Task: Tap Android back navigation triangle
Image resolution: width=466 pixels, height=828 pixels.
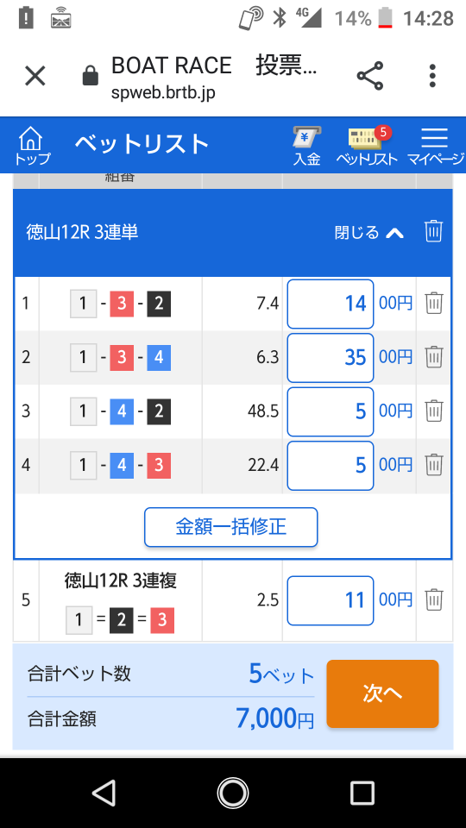Action: (x=104, y=793)
